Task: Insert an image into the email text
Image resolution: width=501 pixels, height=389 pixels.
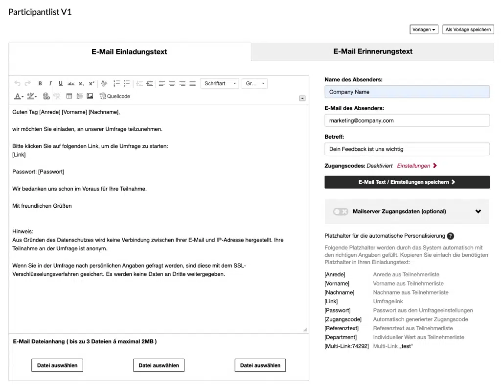Action: tap(89, 96)
